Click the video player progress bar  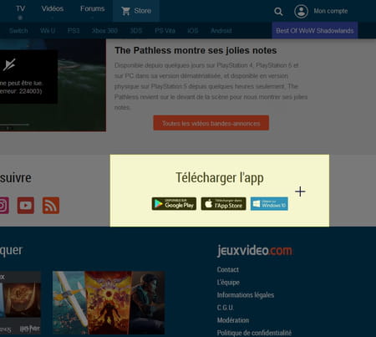[14, 125]
